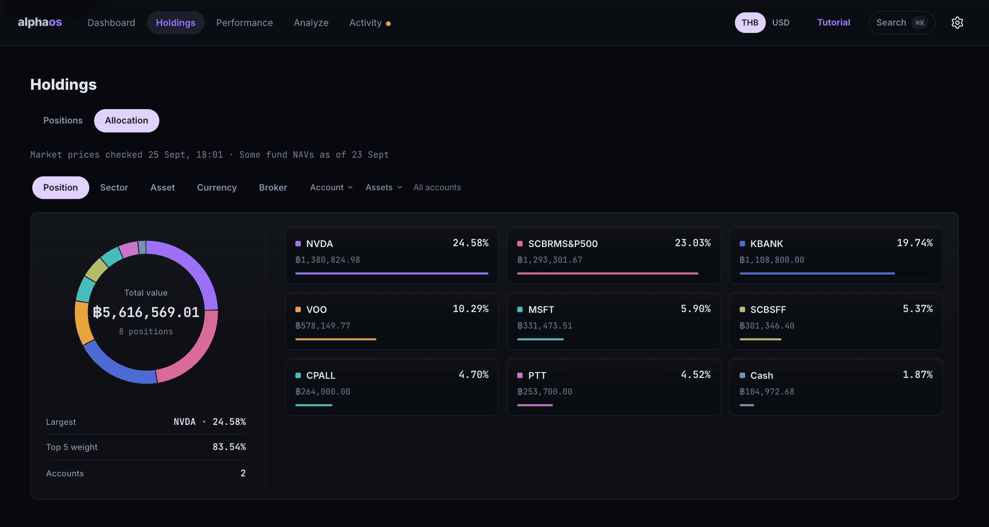Click the Cash amount ฿104,972.68
The width and height of the screenshot is (989, 527).
767,392
